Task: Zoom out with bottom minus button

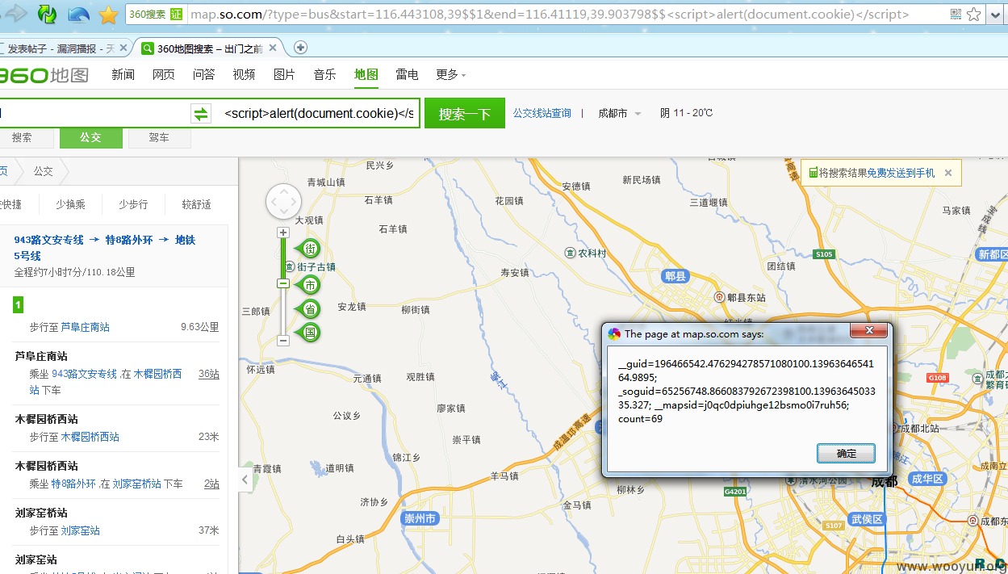Action: 283,341
